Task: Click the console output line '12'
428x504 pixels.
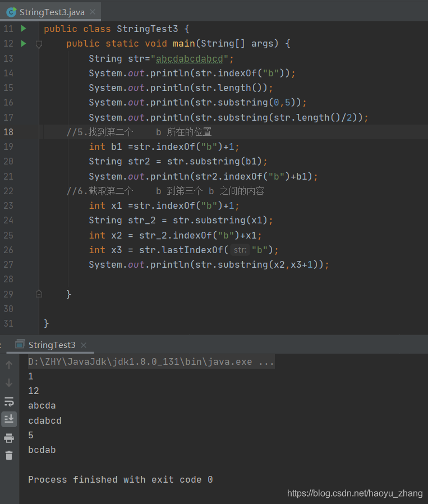Action: coord(34,391)
